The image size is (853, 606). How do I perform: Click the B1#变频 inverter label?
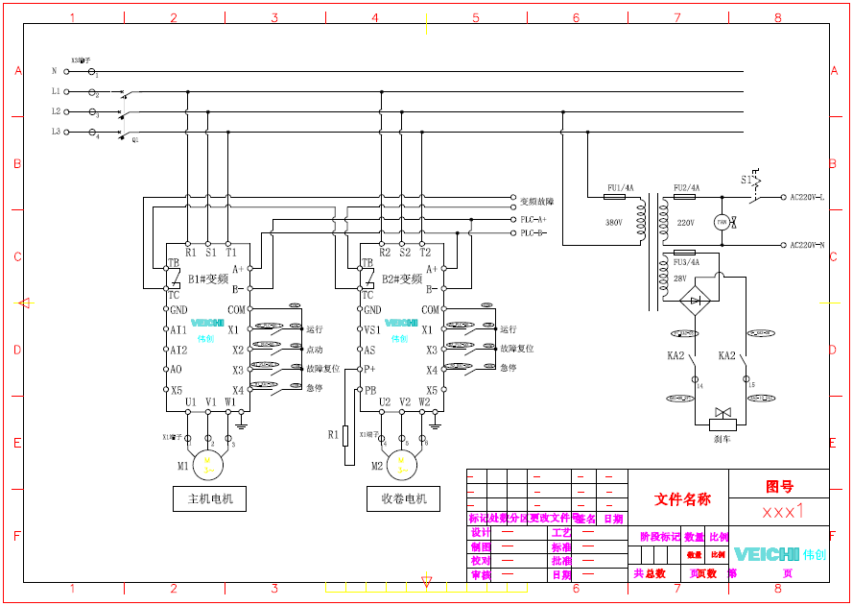(x=208, y=279)
